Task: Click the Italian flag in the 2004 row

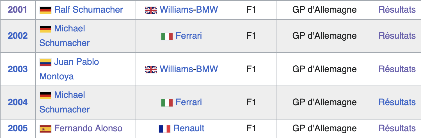Action: pyautogui.click(x=167, y=103)
